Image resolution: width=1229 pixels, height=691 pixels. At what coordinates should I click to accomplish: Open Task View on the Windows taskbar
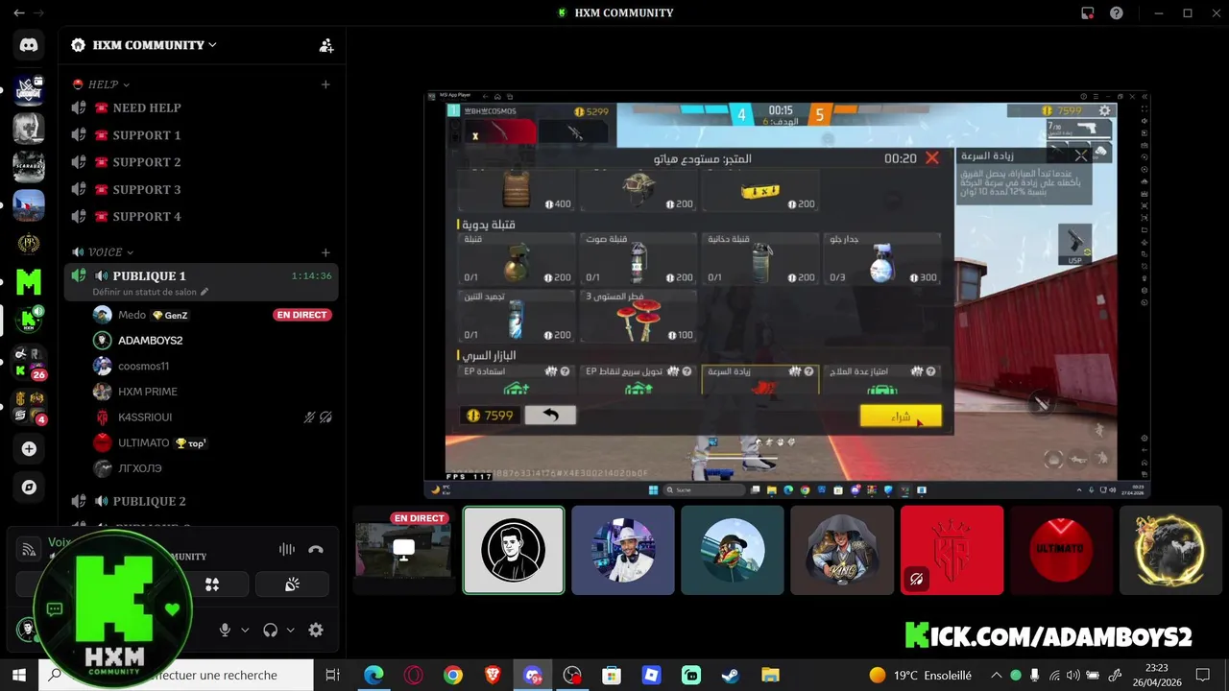click(332, 676)
